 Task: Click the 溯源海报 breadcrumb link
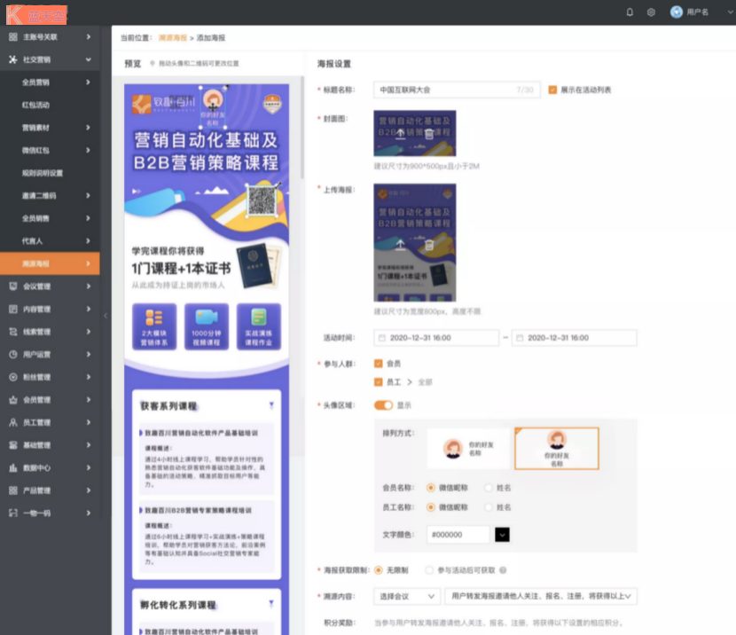[172, 38]
